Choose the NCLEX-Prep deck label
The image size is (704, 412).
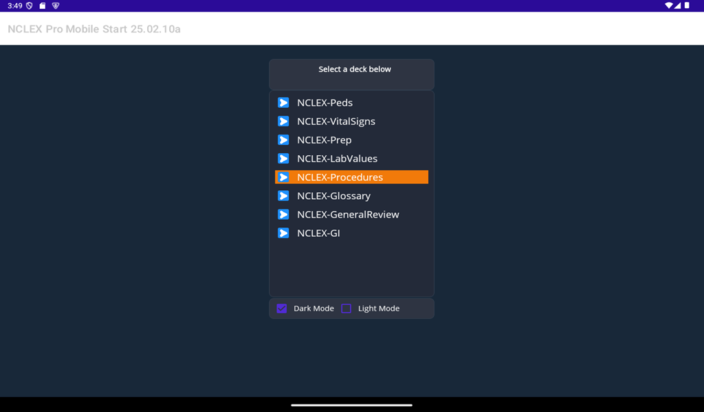coord(324,140)
